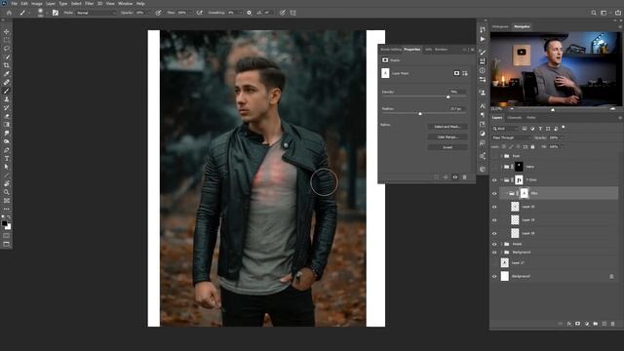Open the Filter menu
Viewport: 624px width, 351px height.
pos(89,3)
